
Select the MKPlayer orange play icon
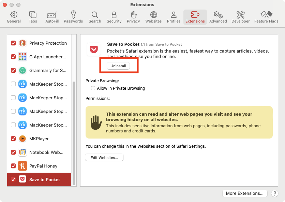point(22,139)
